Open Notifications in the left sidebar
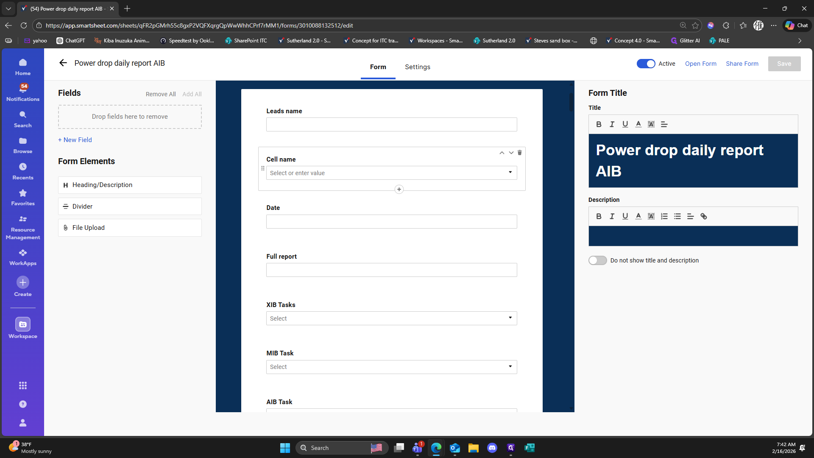The width and height of the screenshot is (814, 458). (23, 92)
